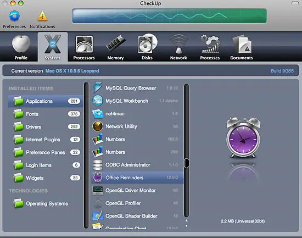Select the MySQL Query Browser name

[x=131, y=88]
